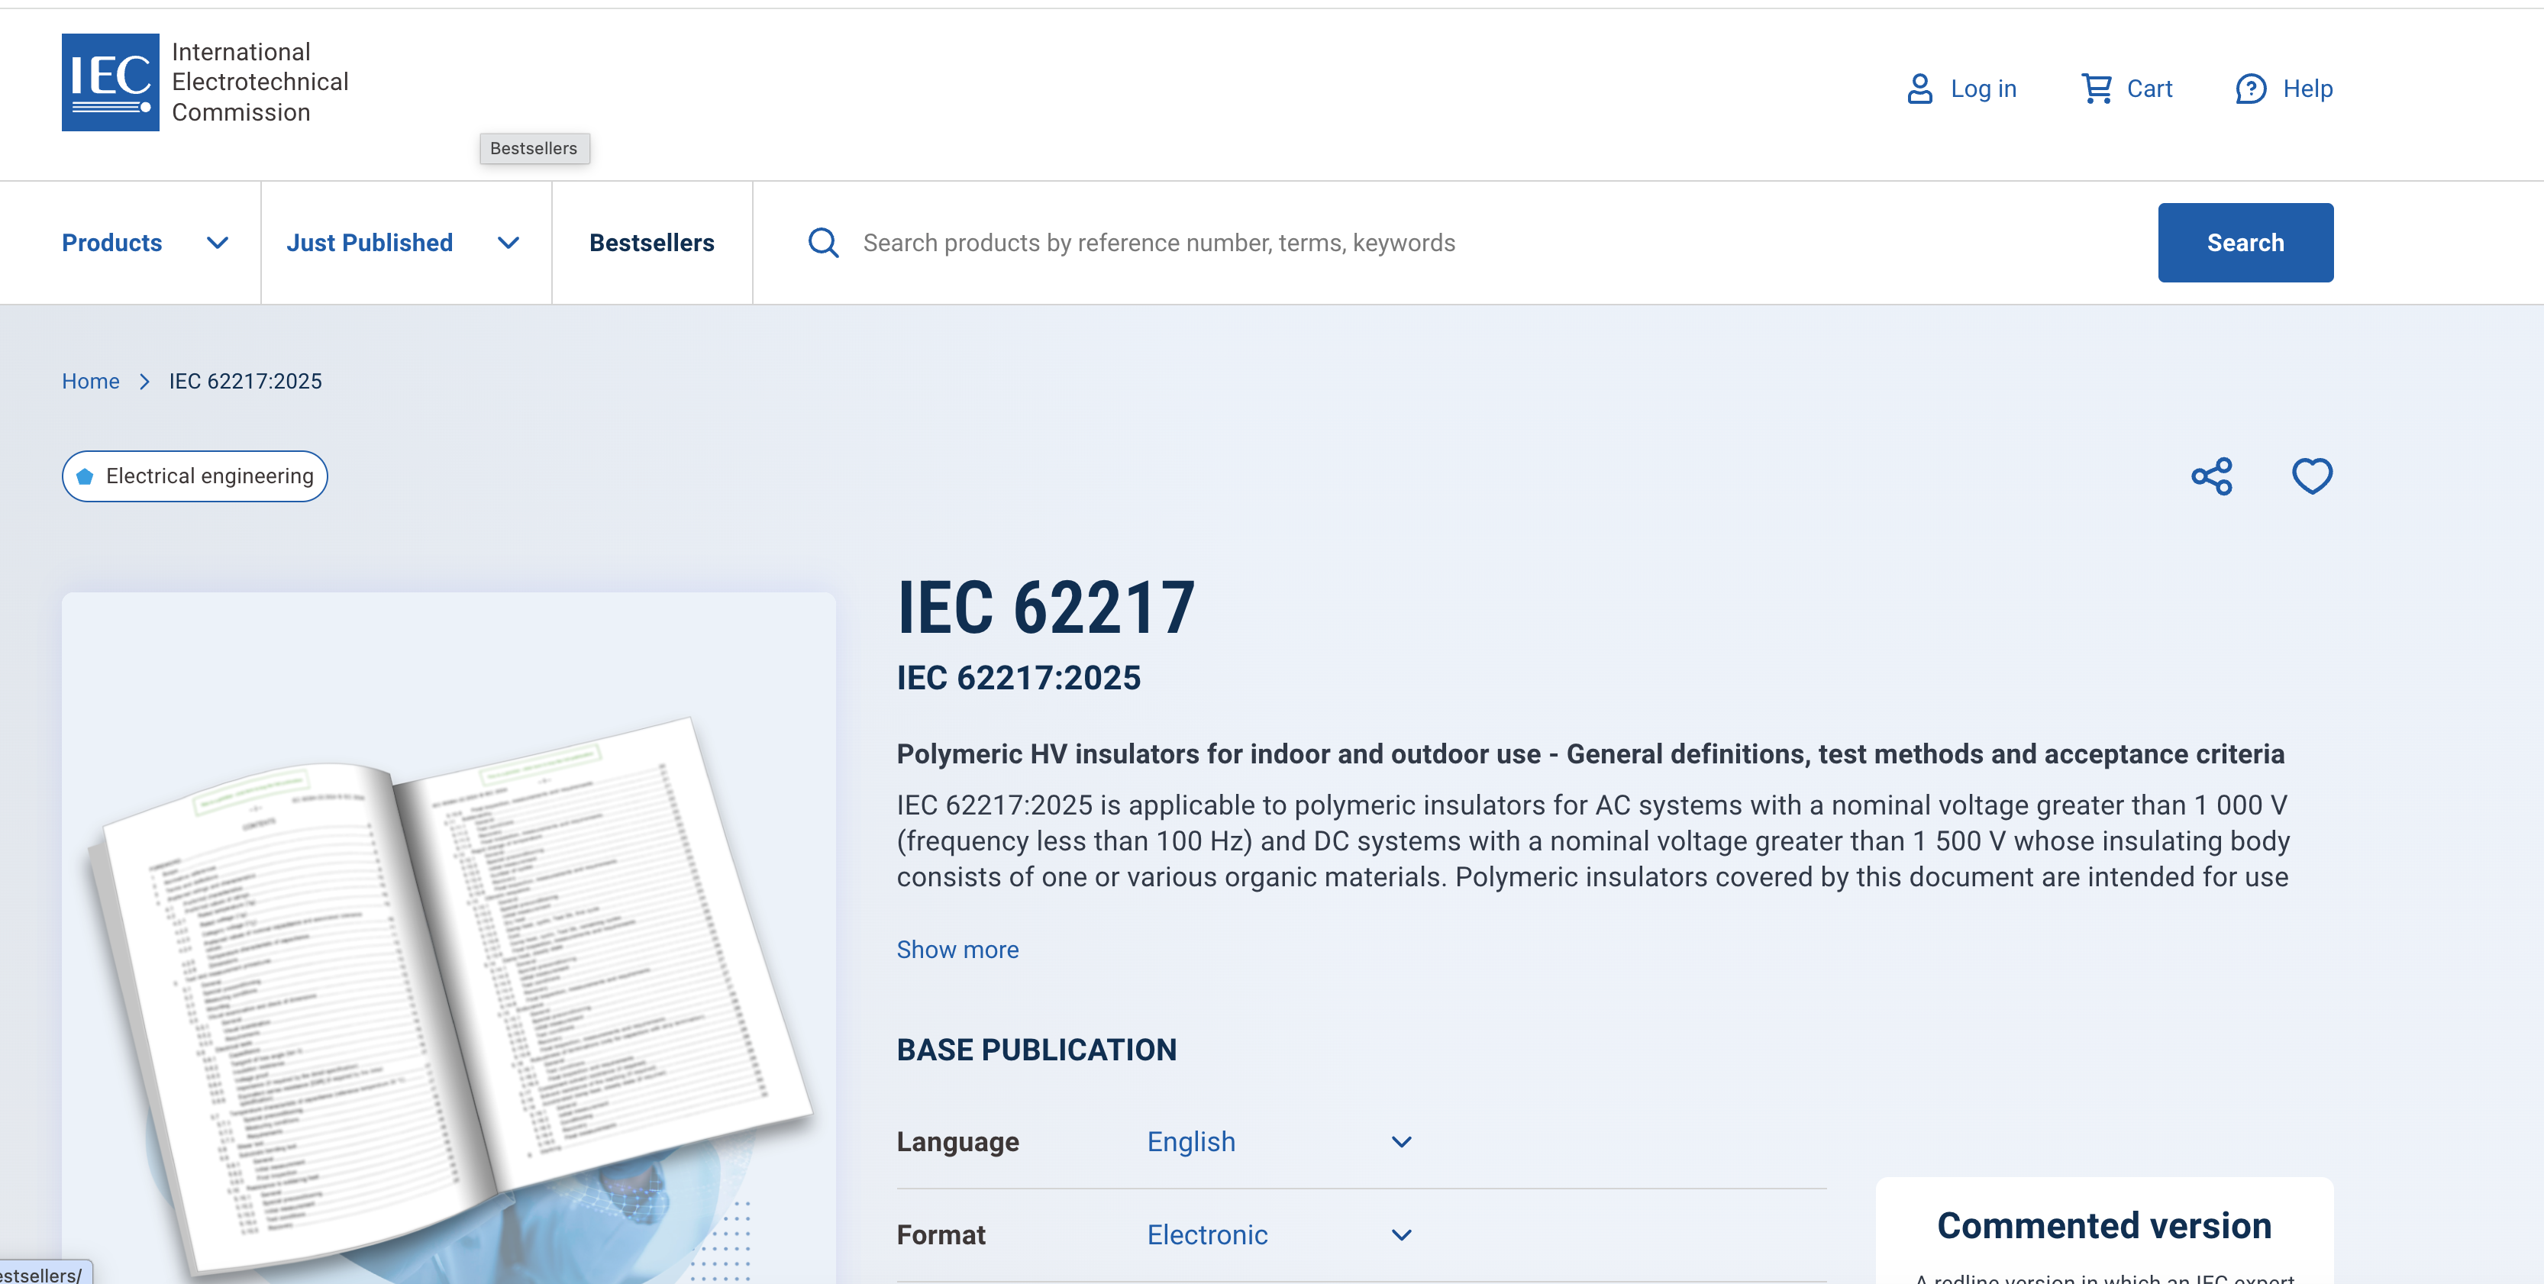The image size is (2544, 1284).
Task: Add to favorites with heart icon
Action: (2312, 476)
